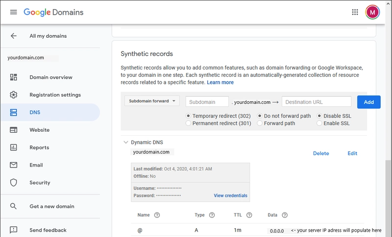Image resolution: width=392 pixels, height=237 pixels.
Task: Open help tooltip next to Name column
Action: 157,215
